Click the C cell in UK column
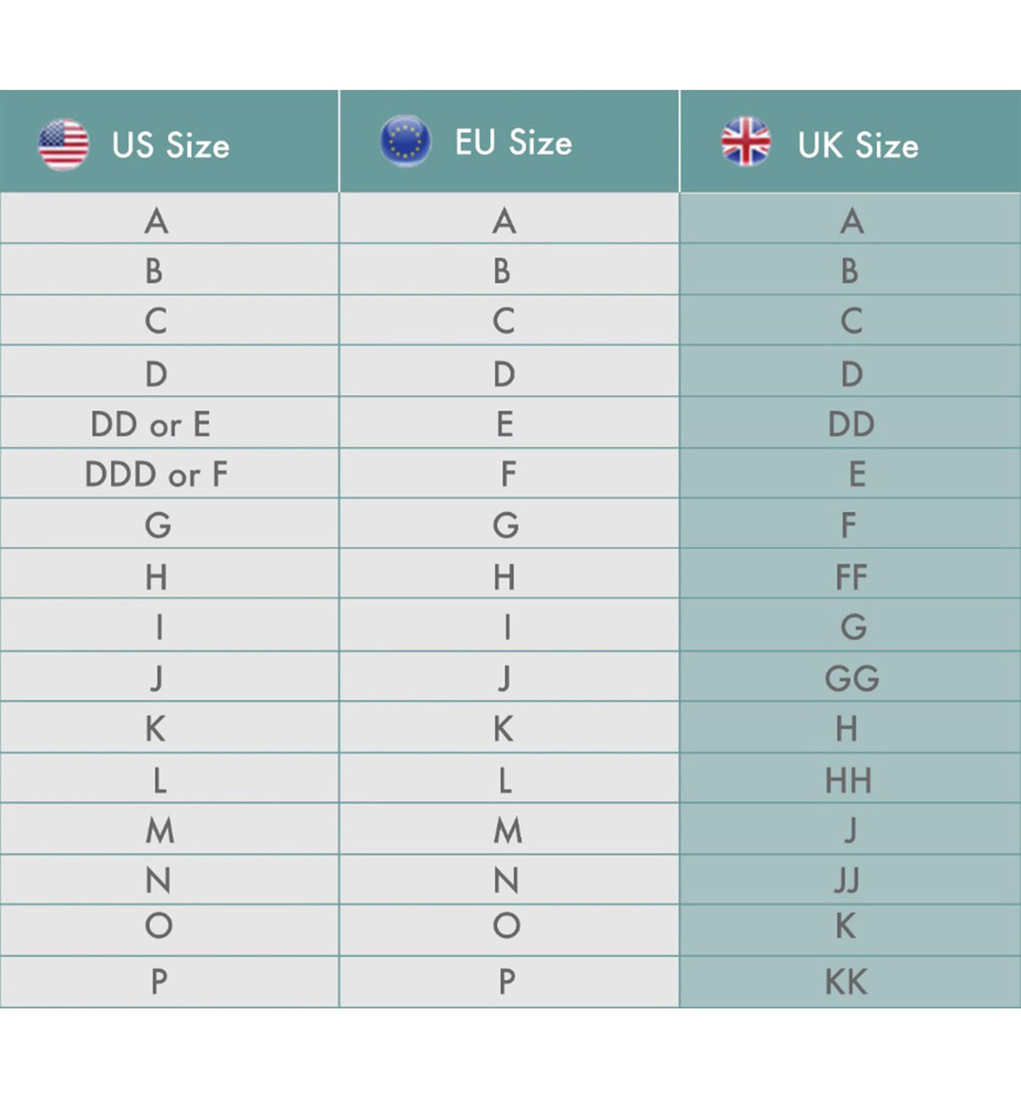This screenshot has height=1106, width=1021. pos(851,321)
